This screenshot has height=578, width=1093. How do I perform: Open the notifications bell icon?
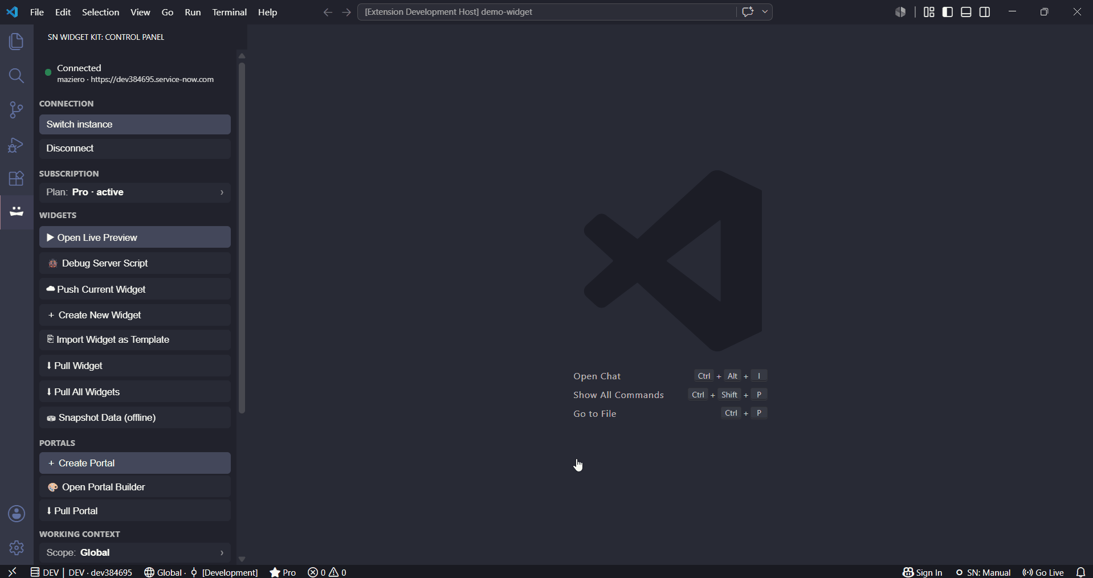coord(1080,572)
